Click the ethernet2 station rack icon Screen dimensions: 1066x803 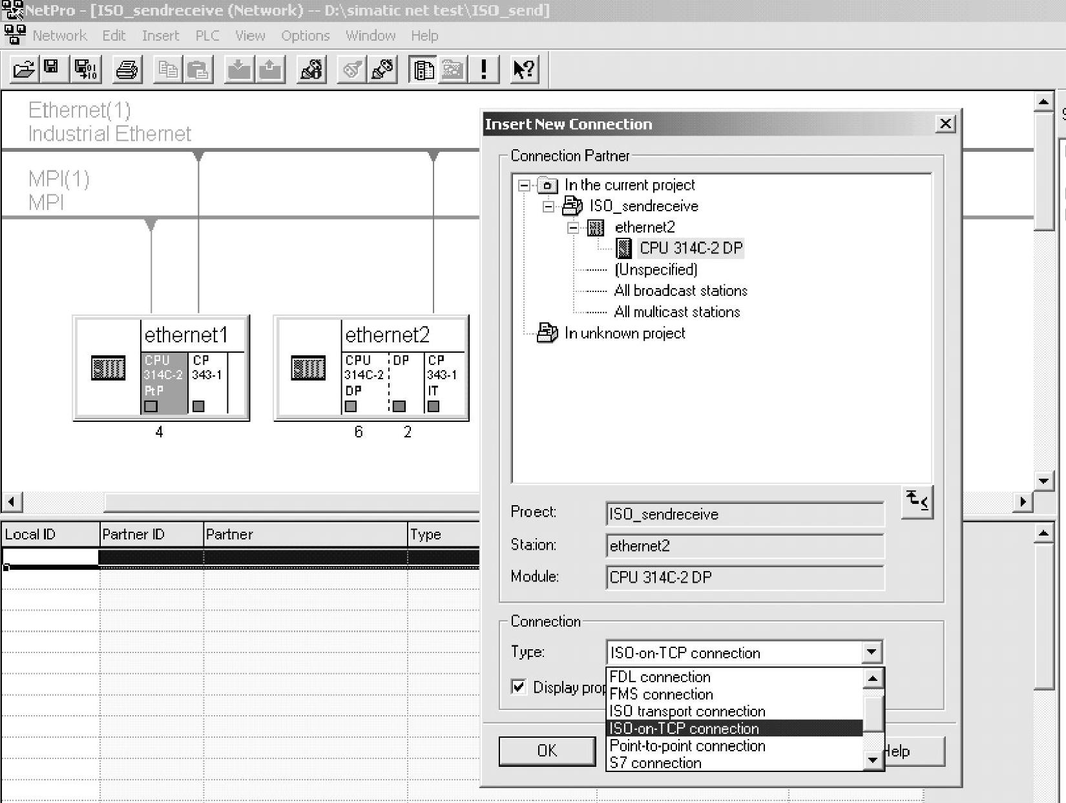(x=308, y=368)
